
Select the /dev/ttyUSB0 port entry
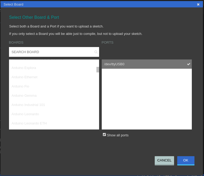pos(143,64)
